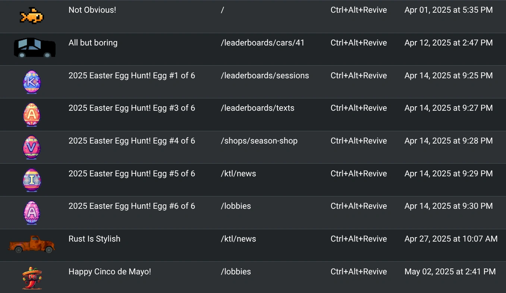This screenshot has height=293, width=506.
Task: Open the /leaderboards/cars/41 path
Action: point(263,43)
